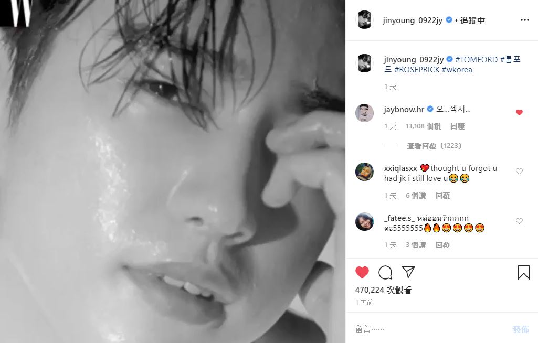The width and height of the screenshot is (538, 343).
Task: Like the _fatee.s_ comment heart
Action: pyautogui.click(x=519, y=221)
